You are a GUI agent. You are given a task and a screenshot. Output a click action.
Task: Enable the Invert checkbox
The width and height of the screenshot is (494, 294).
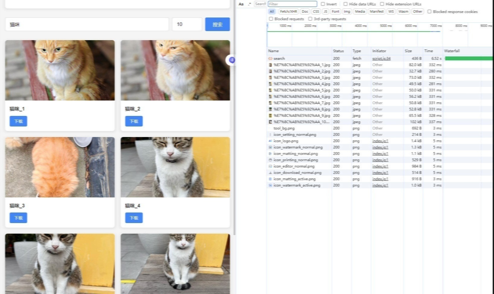coord(323,4)
